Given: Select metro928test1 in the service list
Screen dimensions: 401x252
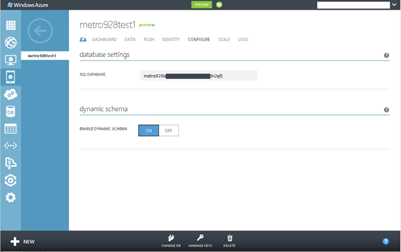Looking at the screenshot, I should [45, 56].
